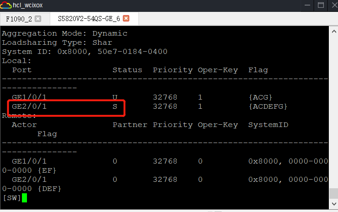
Task: Click the window title hcl_wcixox
Action: (x=28, y=5)
